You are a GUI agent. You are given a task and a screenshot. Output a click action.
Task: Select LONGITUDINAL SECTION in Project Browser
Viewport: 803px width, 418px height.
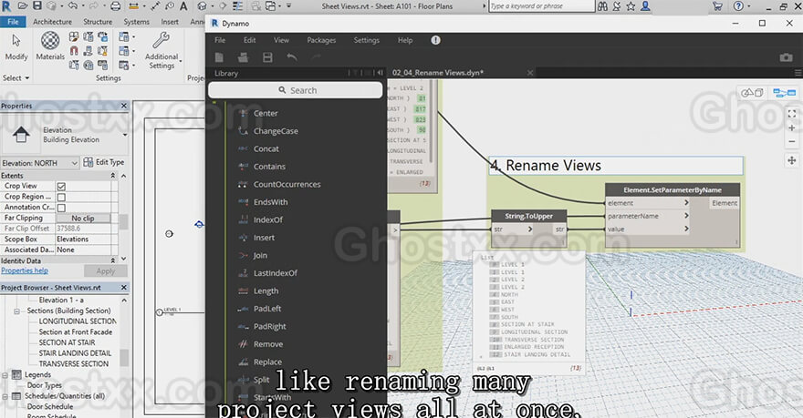point(78,321)
